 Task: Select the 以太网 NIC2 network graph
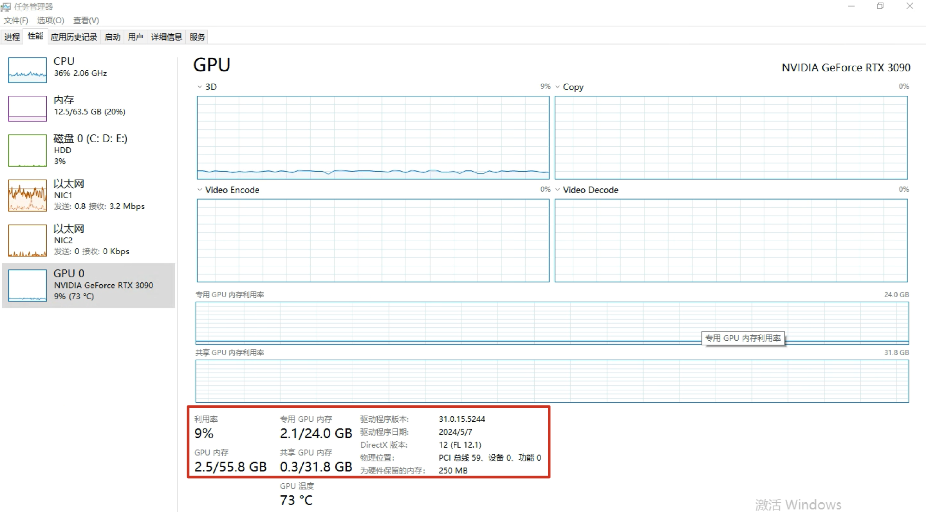point(27,240)
